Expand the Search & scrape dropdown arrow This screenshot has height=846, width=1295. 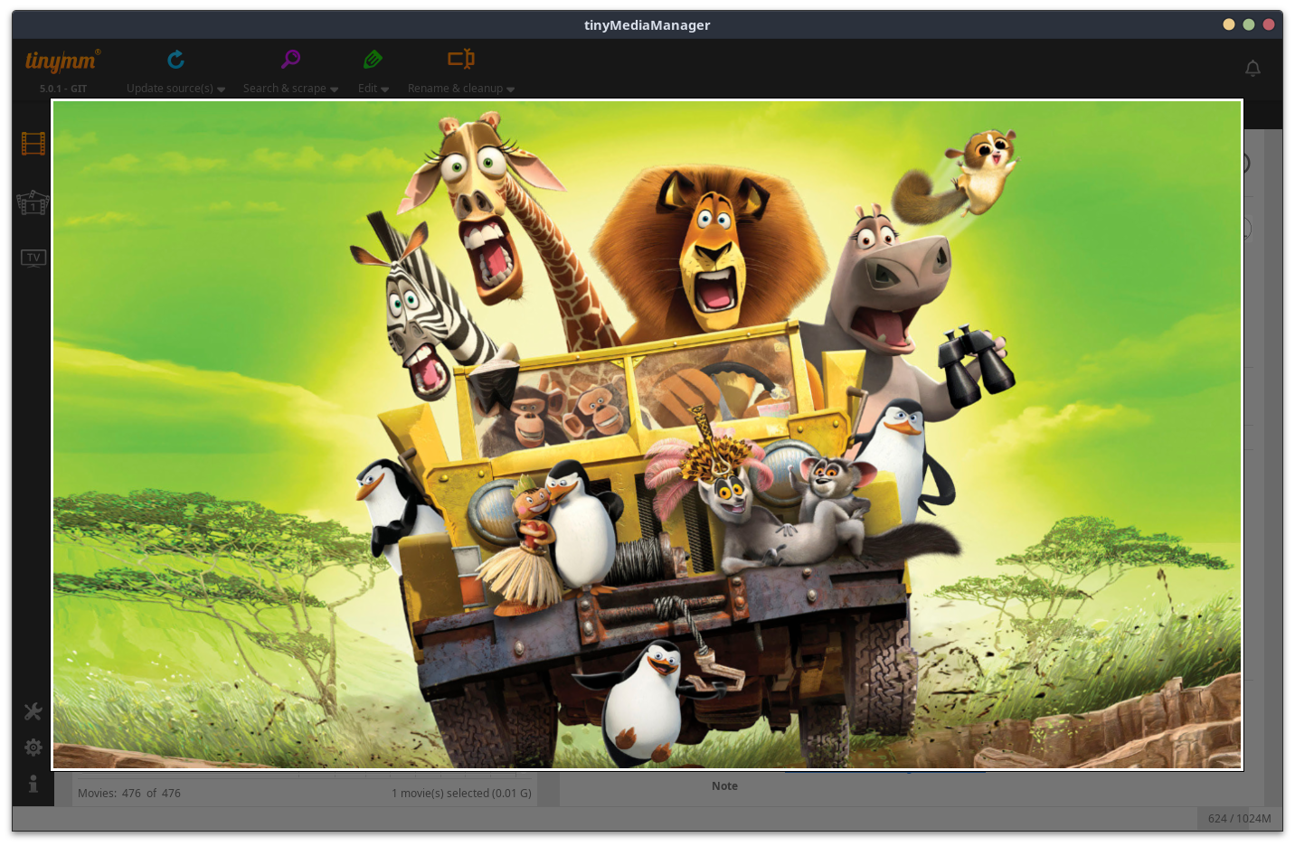[x=335, y=89]
